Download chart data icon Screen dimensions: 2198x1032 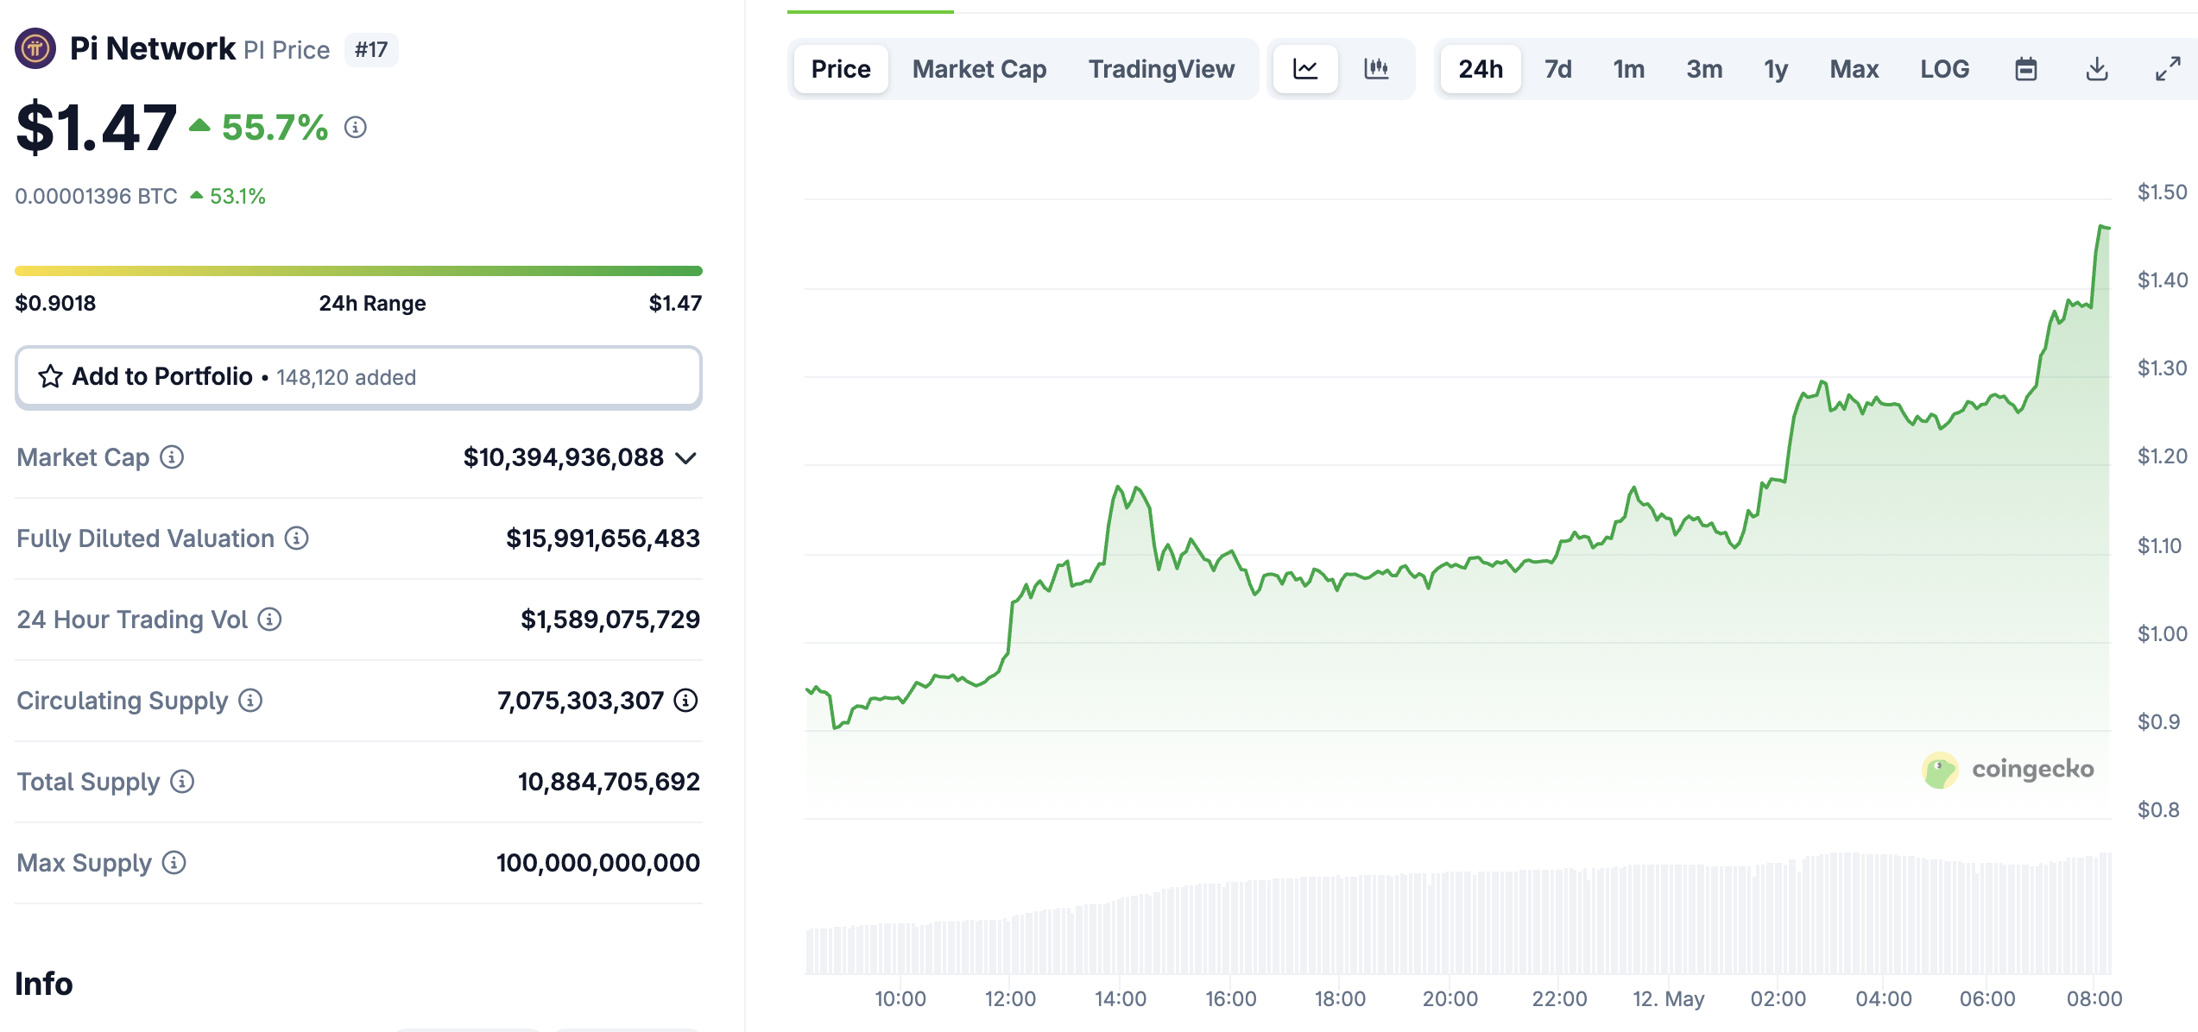click(x=2097, y=69)
